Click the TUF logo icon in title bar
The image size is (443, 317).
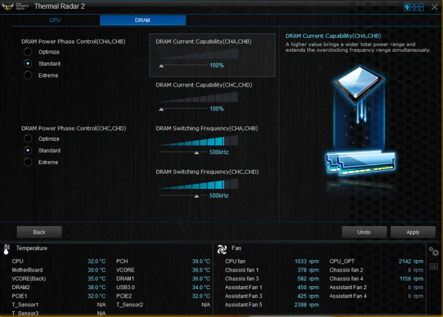[x=8, y=6]
